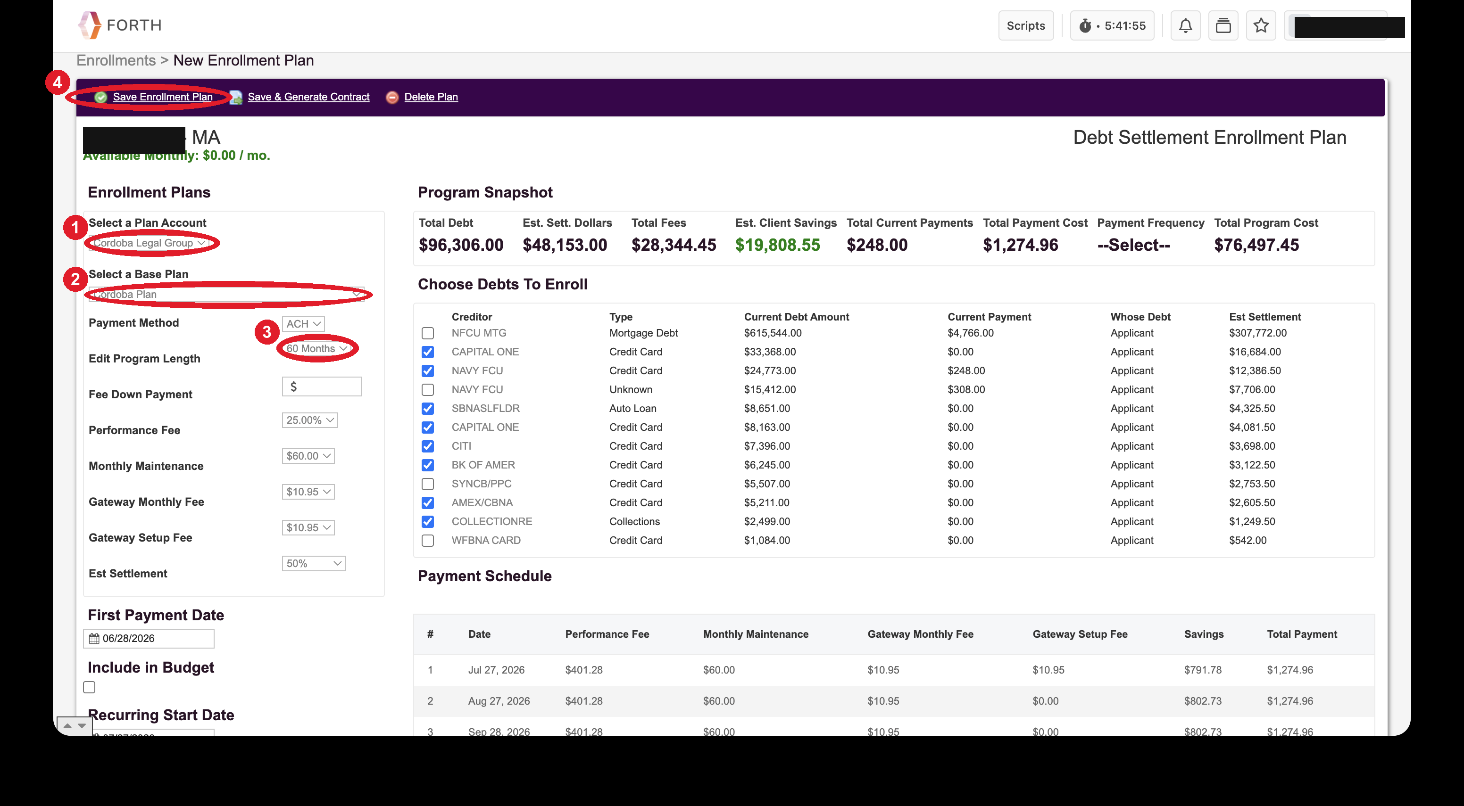Click the $19,808.55 Est. Client Savings value
This screenshot has height=806, width=1464.
778,246
